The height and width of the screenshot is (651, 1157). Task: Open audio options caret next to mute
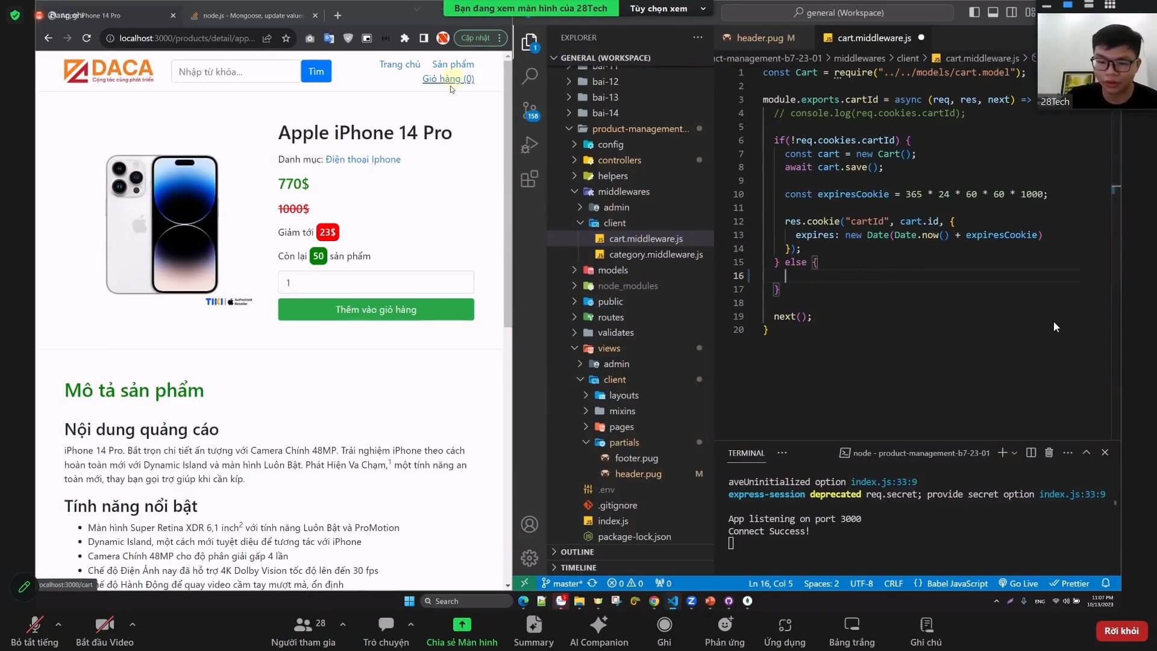(x=58, y=624)
